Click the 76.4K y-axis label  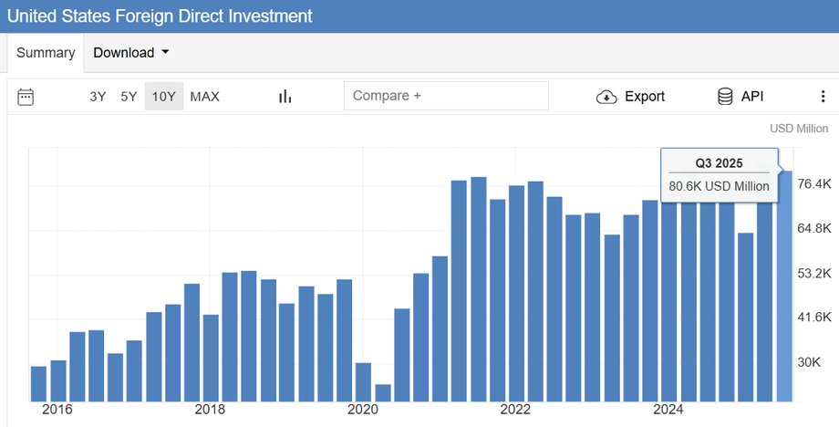click(x=814, y=184)
